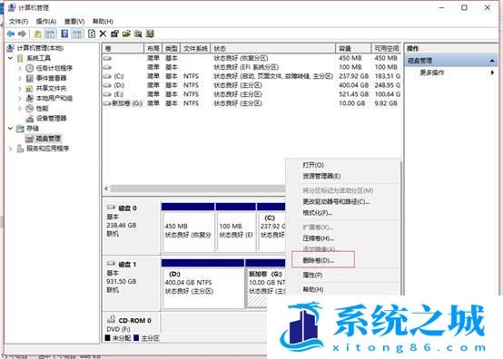The image size is (503, 359).
Task: Select the 100 MB EFI partition block
Action: click(236, 227)
